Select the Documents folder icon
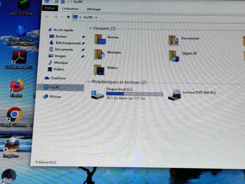Image resolution: width=245 pixels, height=184 pixels. click(173, 40)
